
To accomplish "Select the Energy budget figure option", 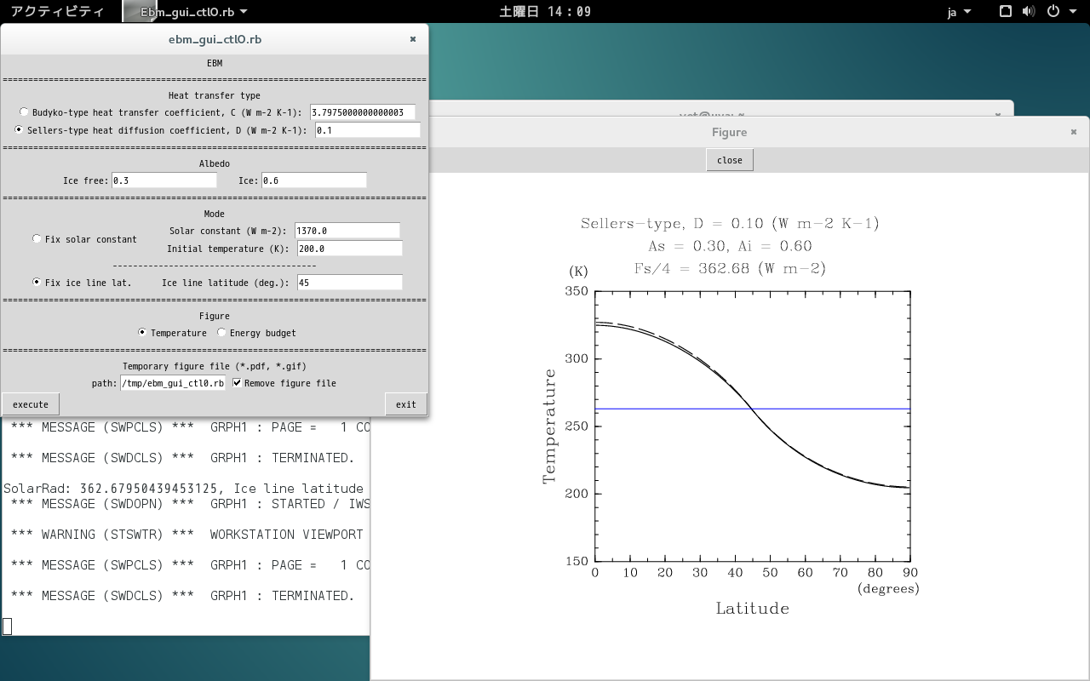I will pyautogui.click(x=222, y=333).
